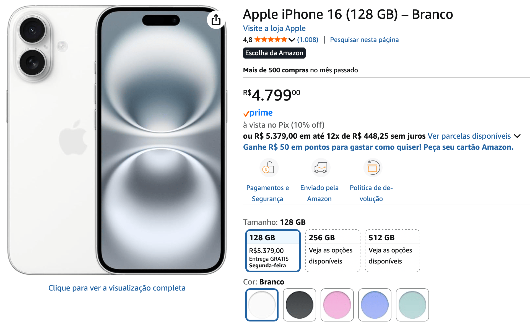
Task: Select the 128 GB size option
Action: click(273, 251)
